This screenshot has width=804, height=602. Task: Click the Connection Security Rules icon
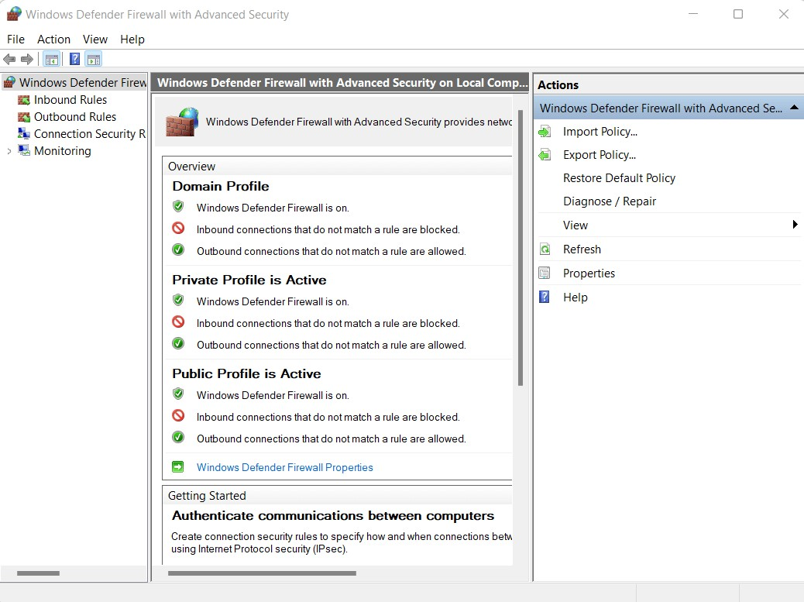coord(23,134)
